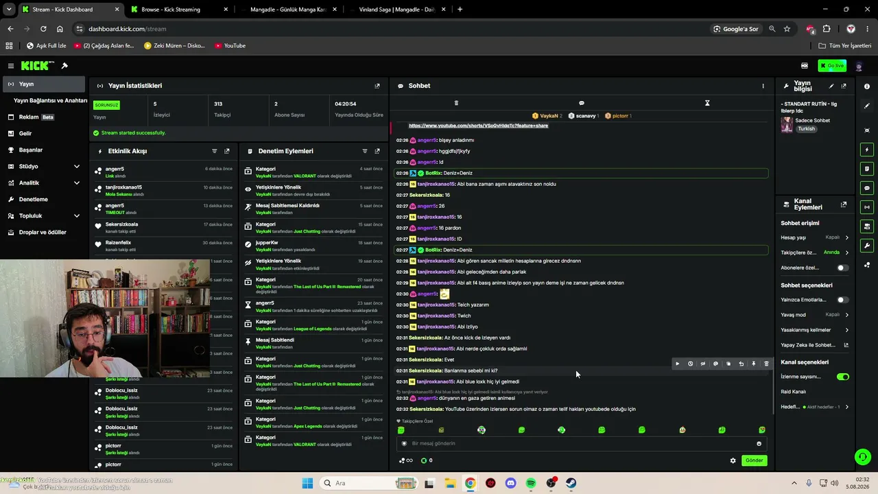Switch to Browse - Kick Streaming tab
878x494 pixels.
[x=178, y=10]
